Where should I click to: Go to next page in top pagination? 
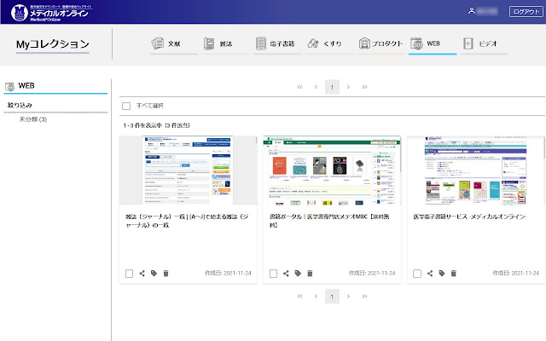click(348, 87)
